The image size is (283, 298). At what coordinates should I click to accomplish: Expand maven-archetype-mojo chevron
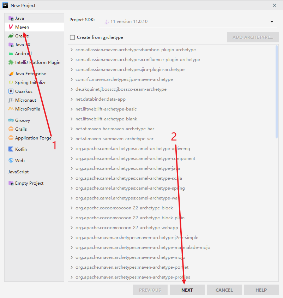[x=72, y=257]
